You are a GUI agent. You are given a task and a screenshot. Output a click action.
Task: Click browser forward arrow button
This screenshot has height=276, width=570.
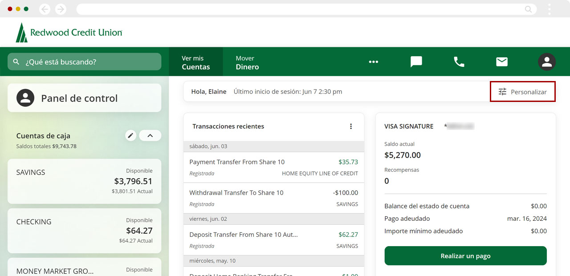pos(61,9)
